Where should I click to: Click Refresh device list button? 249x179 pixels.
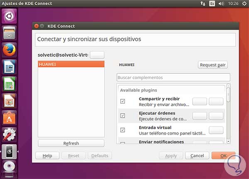71,143
